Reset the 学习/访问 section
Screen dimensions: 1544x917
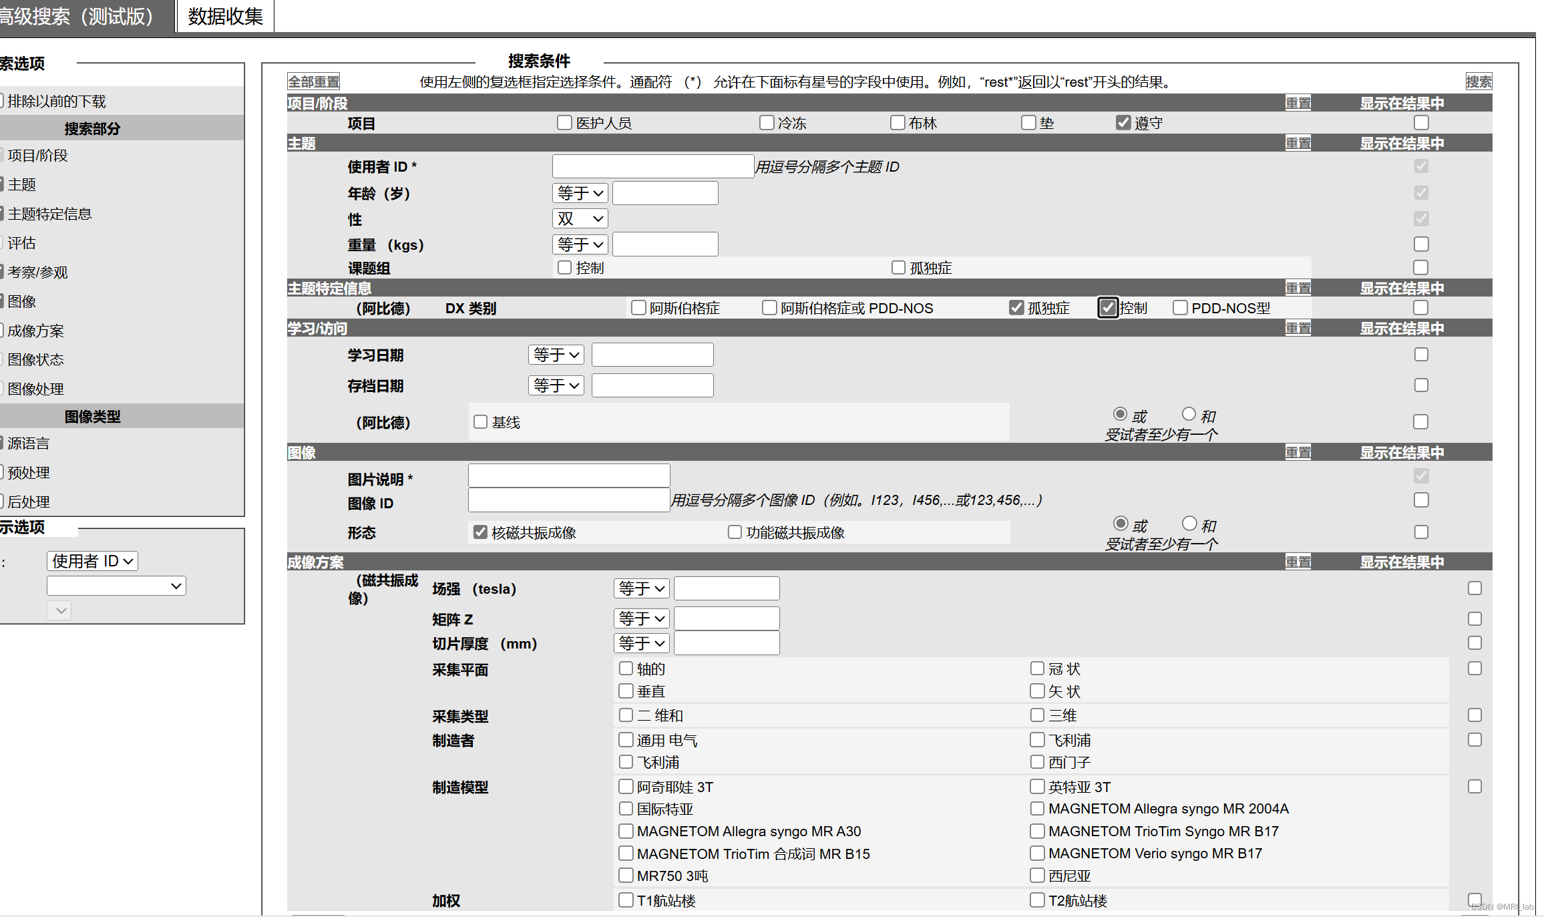(x=1298, y=328)
